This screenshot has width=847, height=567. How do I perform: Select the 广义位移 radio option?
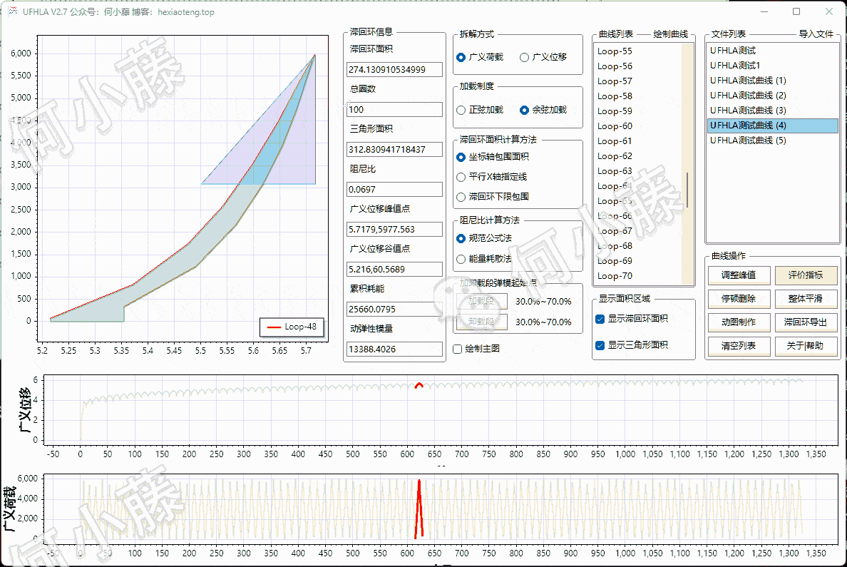click(525, 57)
